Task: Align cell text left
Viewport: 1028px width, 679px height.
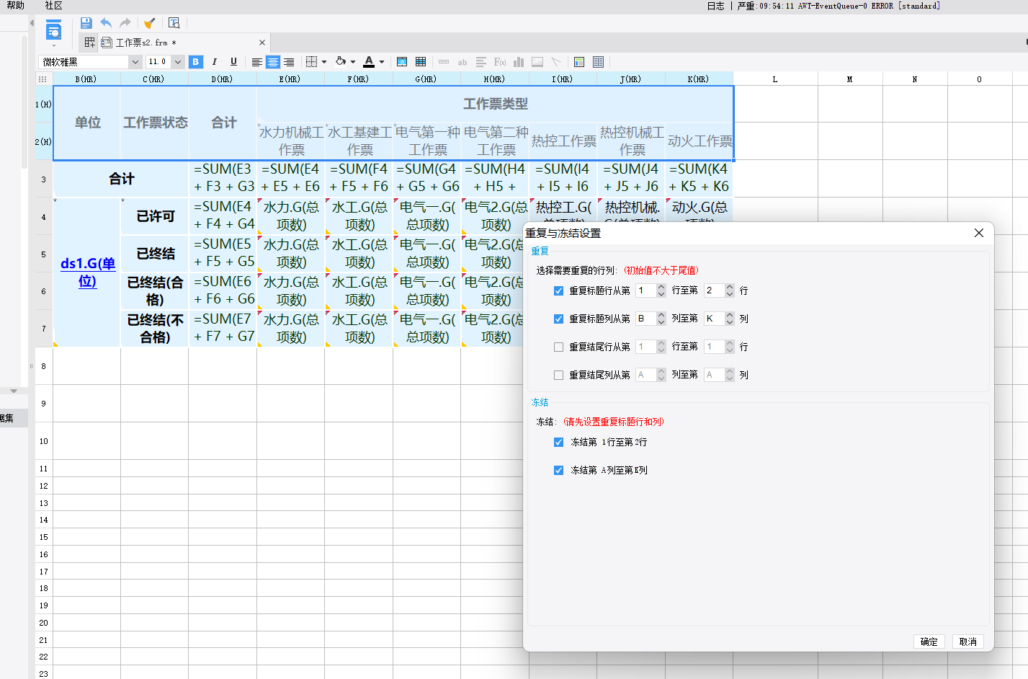Action: tap(256, 62)
